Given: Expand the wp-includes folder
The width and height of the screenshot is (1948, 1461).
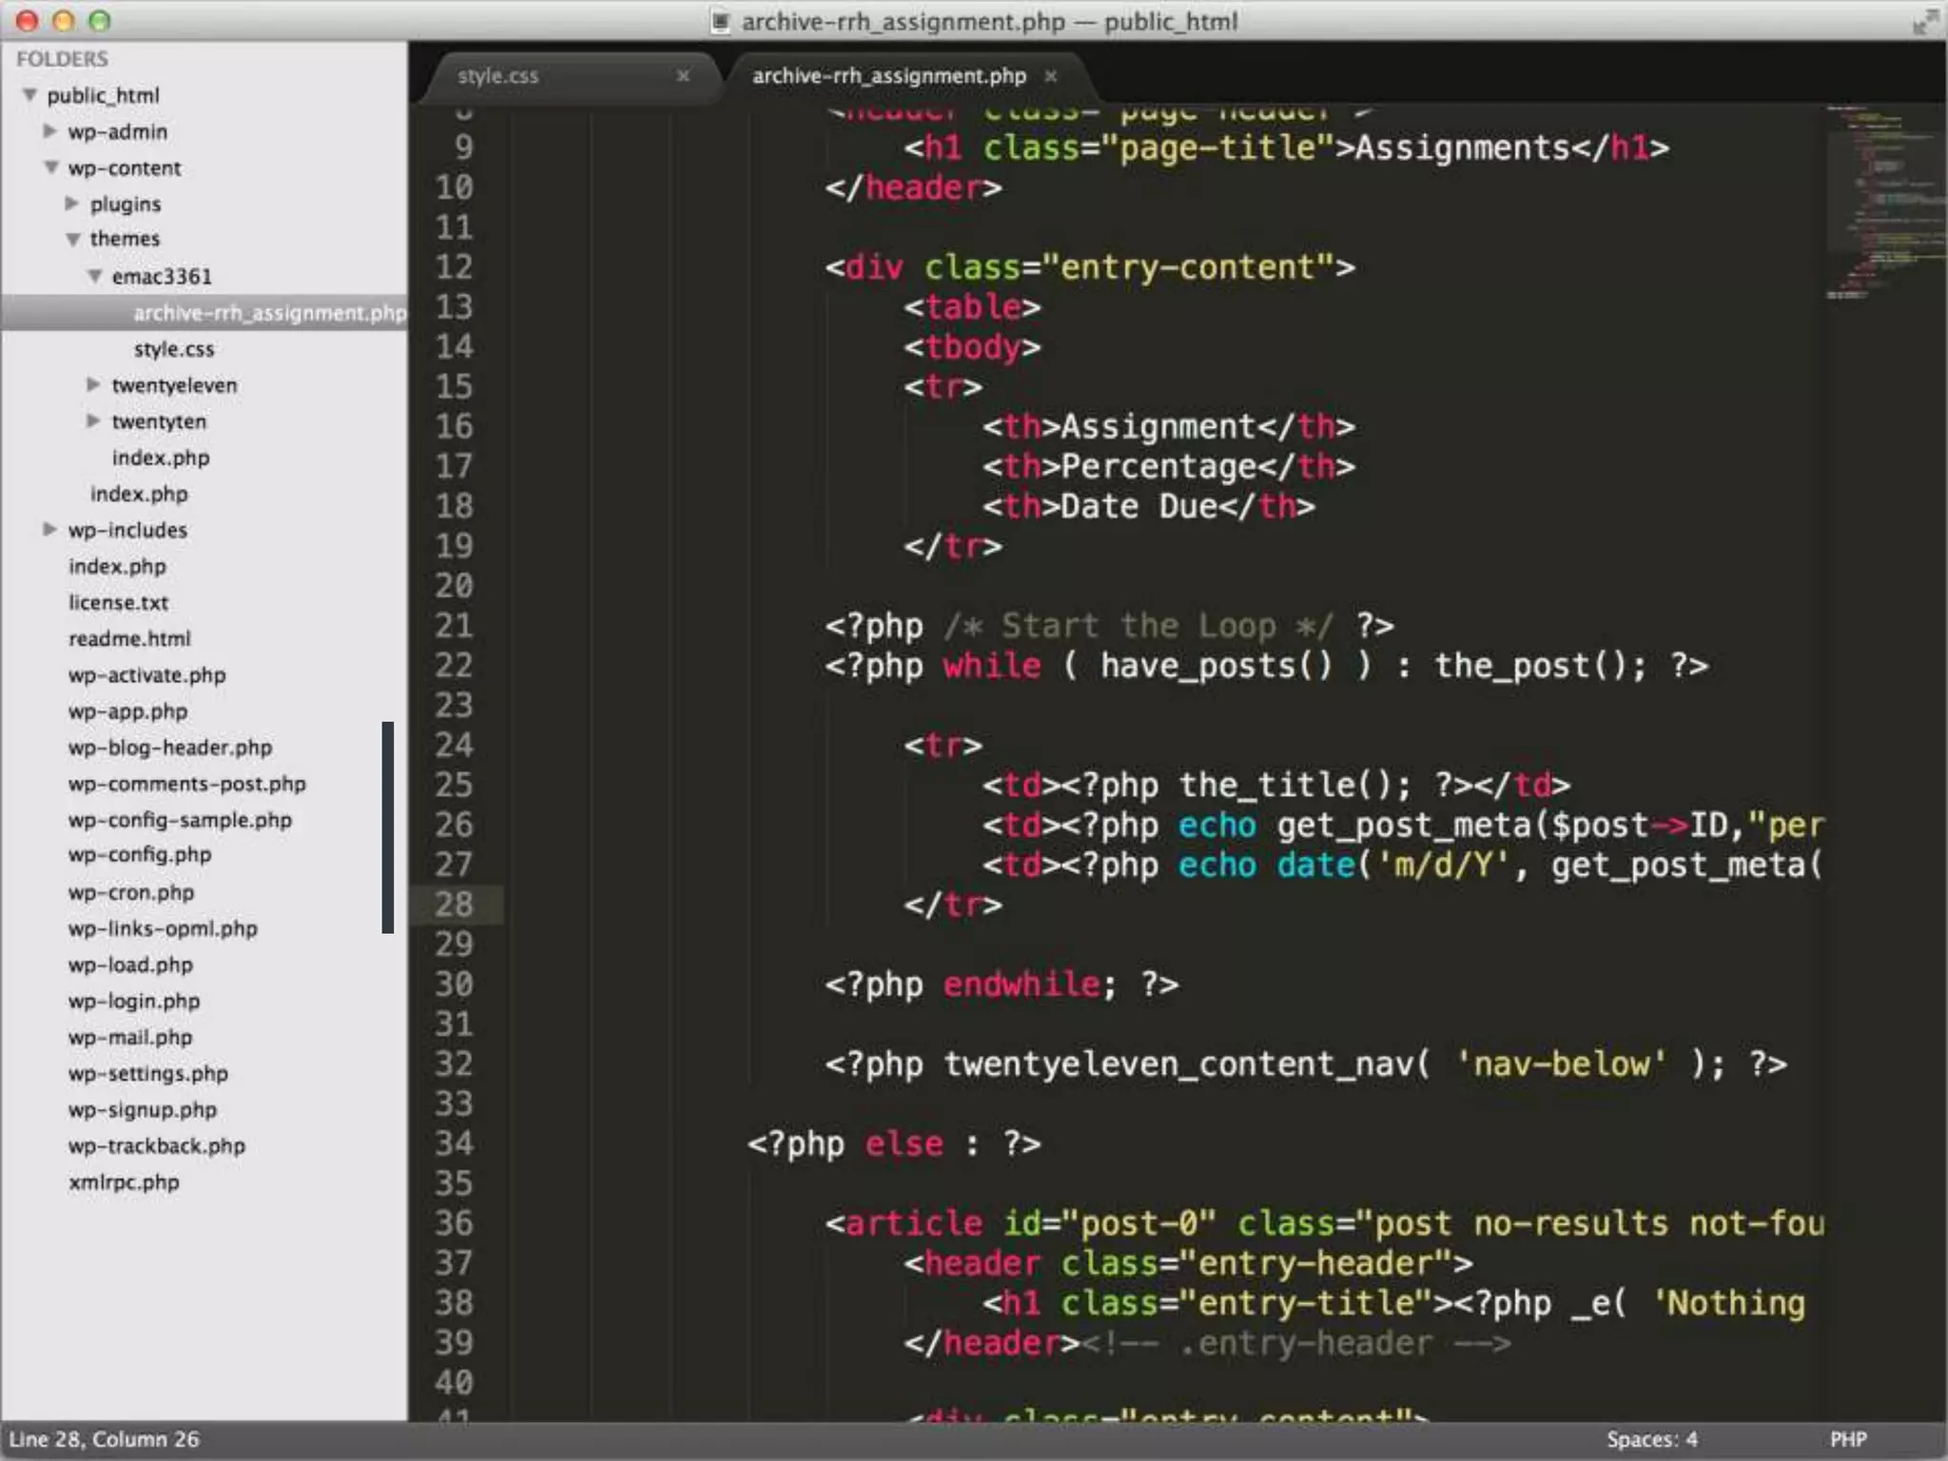Looking at the screenshot, I should point(50,529).
